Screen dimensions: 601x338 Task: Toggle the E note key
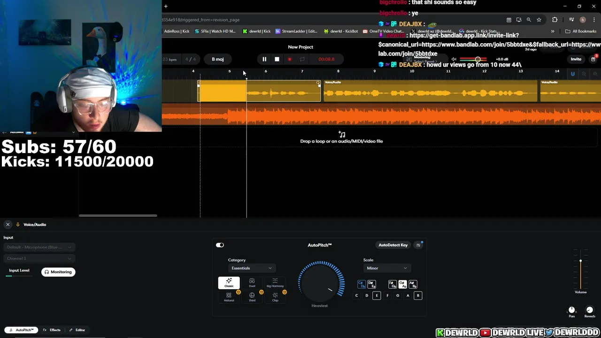(377, 295)
